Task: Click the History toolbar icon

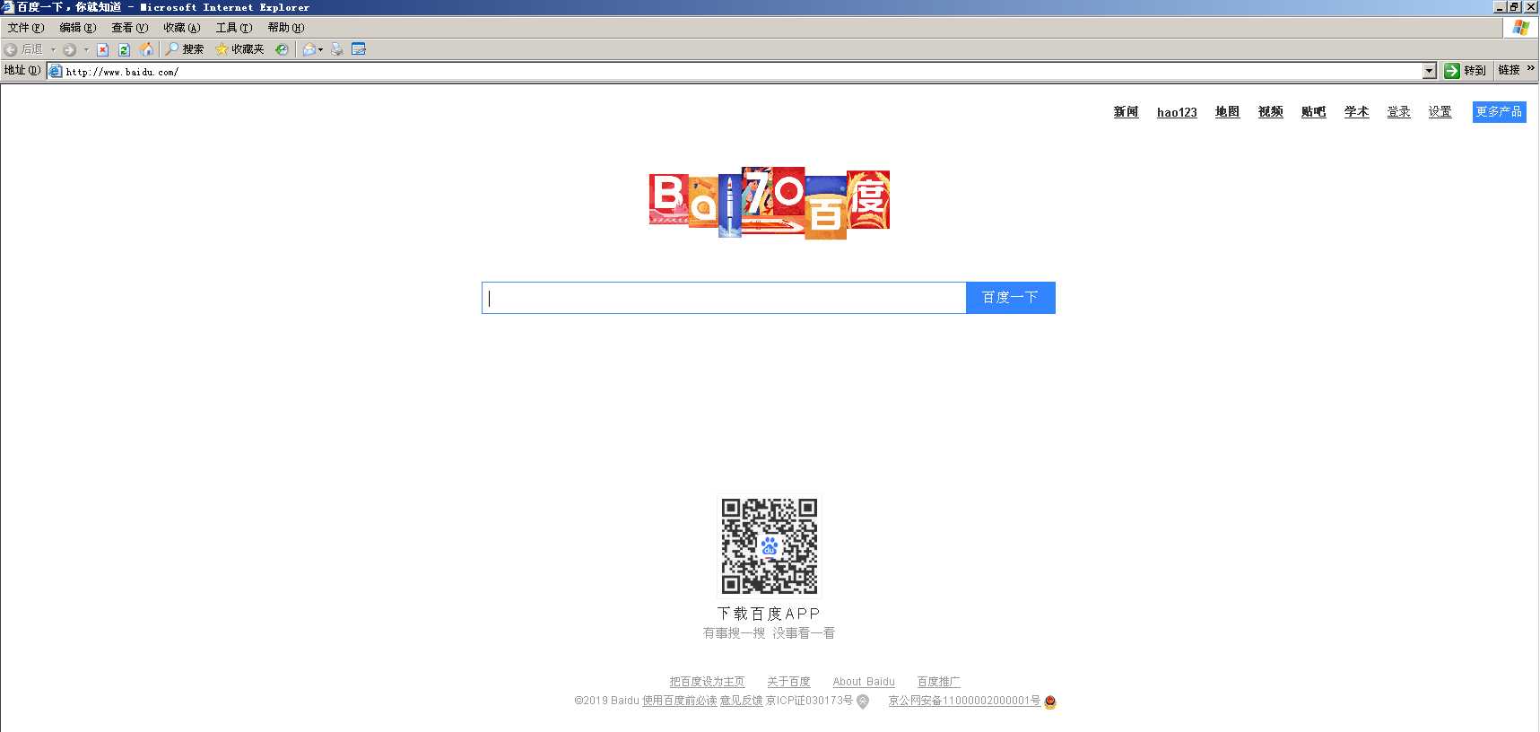Action: (282, 49)
